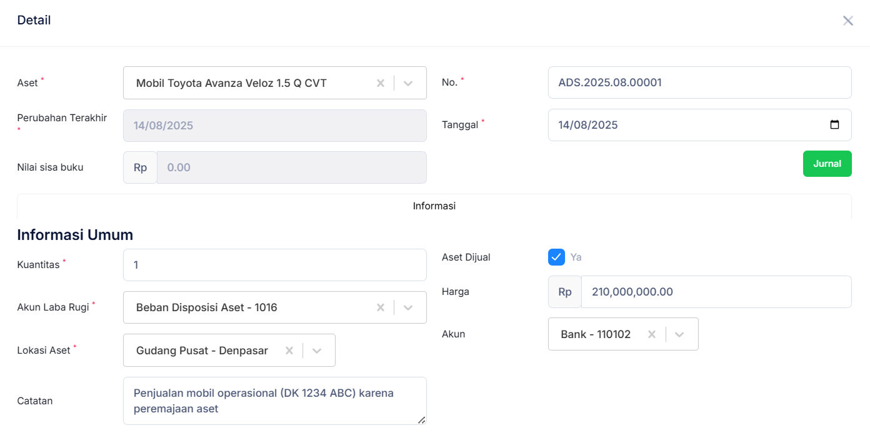Clear the Akun Laba Rugi selection
This screenshot has width=870, height=433.
click(x=380, y=307)
